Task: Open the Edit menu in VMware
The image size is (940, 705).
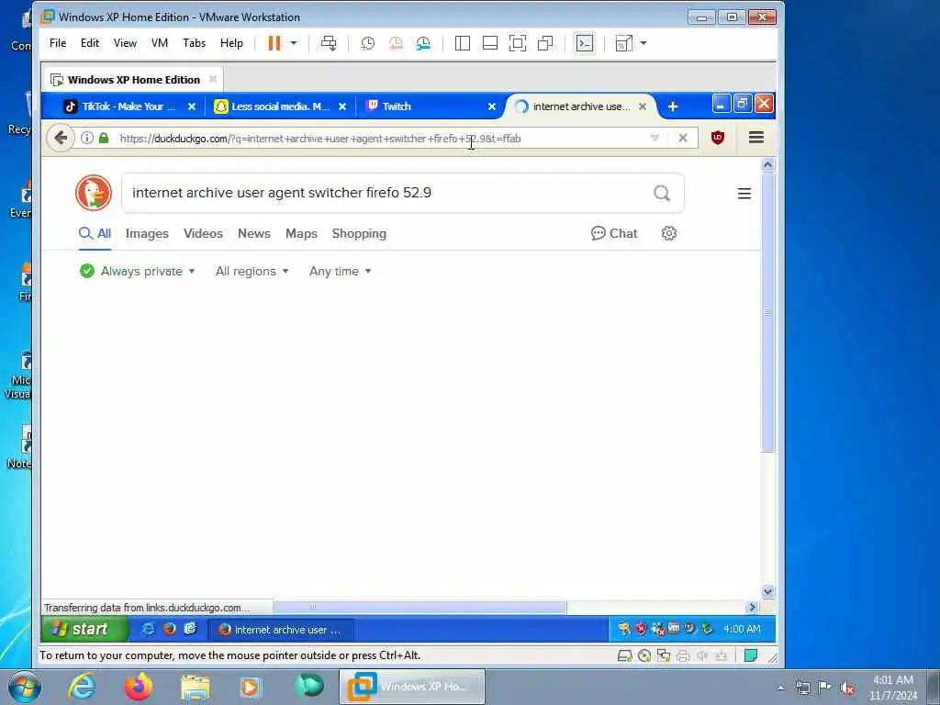Action: (90, 43)
